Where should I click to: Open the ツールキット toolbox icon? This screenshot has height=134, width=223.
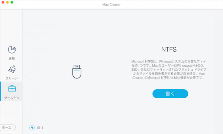12,89
